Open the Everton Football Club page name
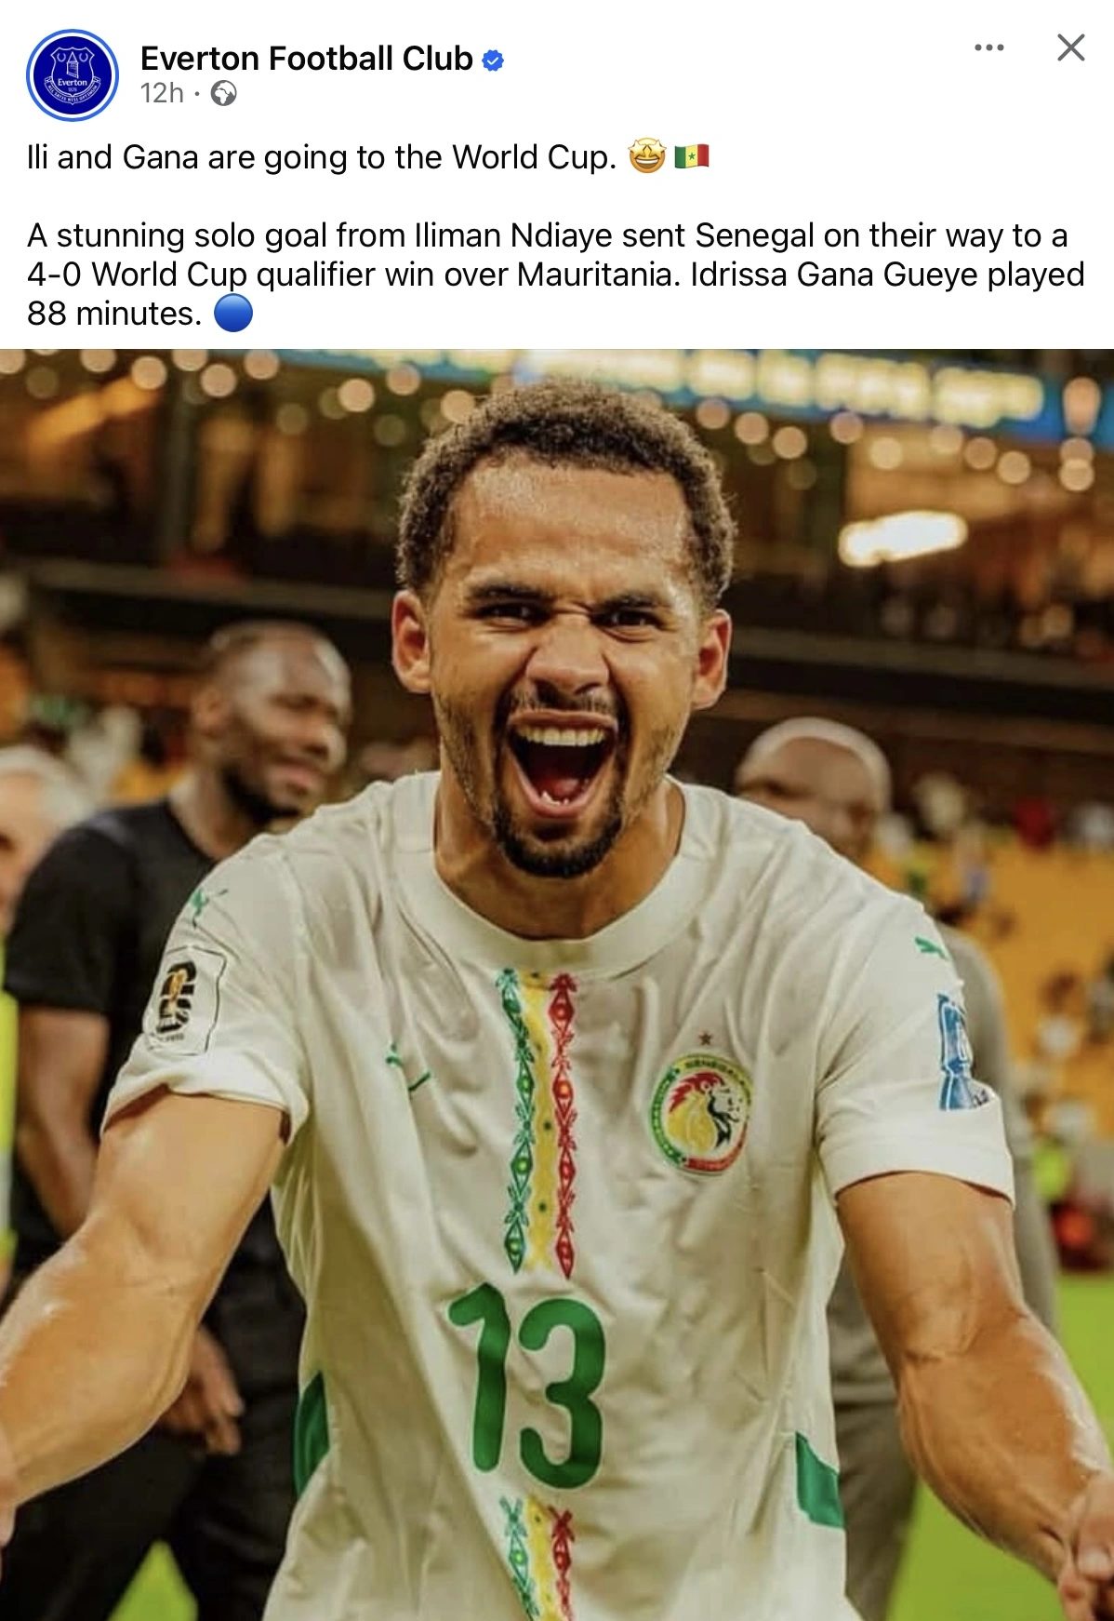 tap(307, 59)
